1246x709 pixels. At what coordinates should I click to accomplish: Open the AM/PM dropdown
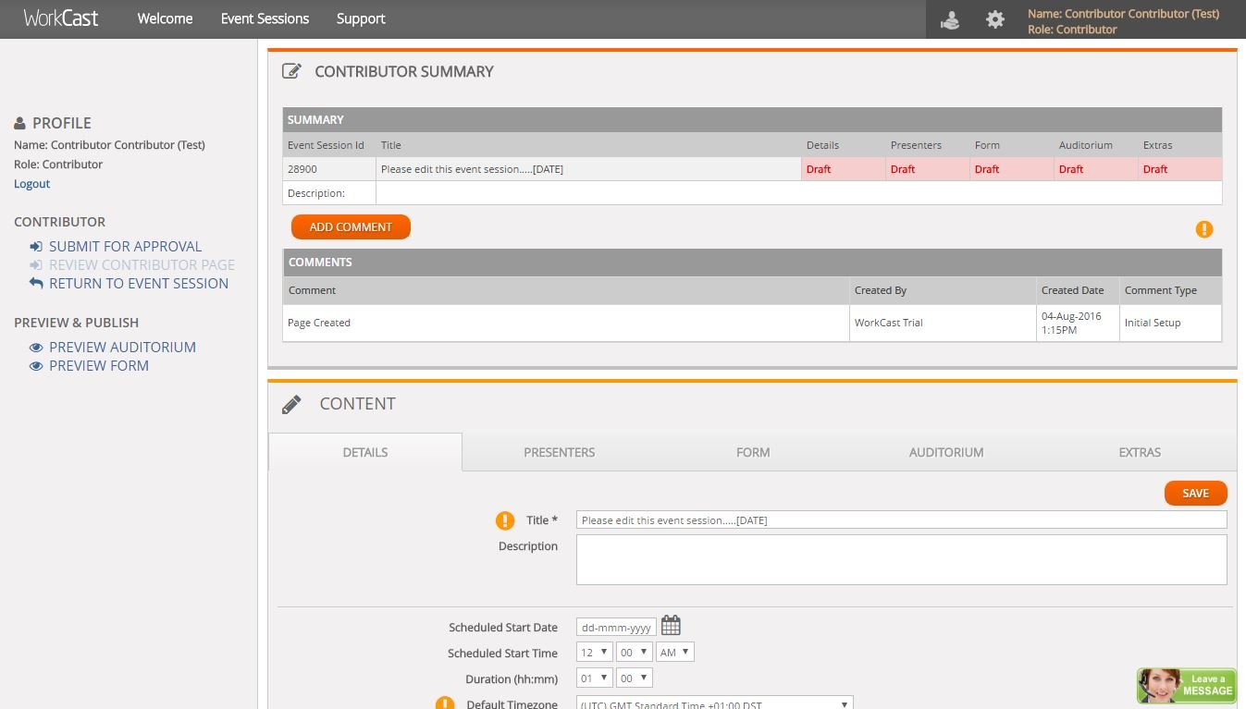pos(675,653)
